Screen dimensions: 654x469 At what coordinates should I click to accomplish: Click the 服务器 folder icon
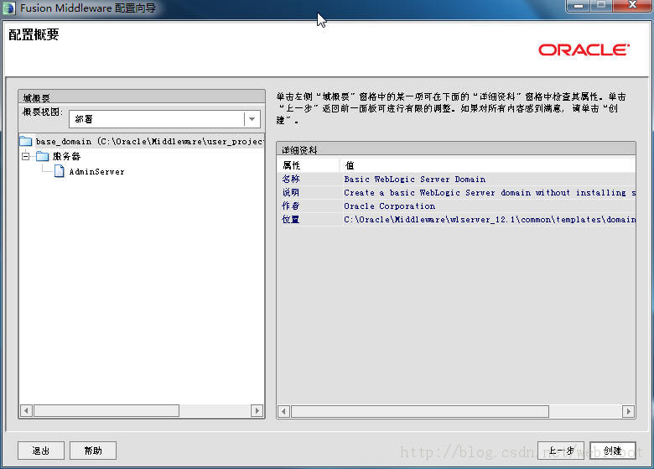click(42, 156)
